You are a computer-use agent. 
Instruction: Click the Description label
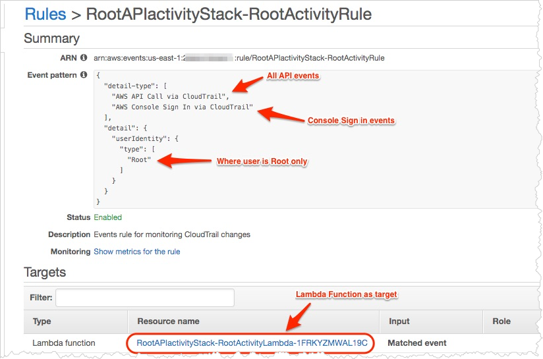pyautogui.click(x=69, y=235)
